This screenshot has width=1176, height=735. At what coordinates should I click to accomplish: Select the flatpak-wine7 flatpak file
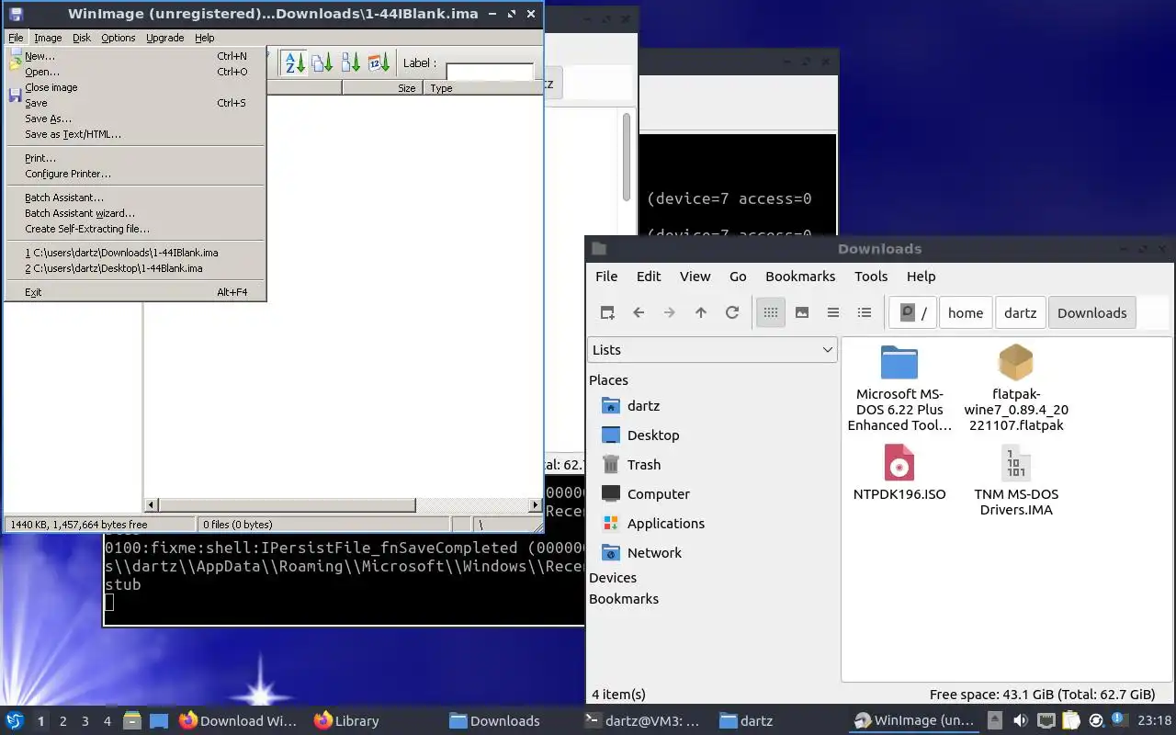tap(1016, 388)
